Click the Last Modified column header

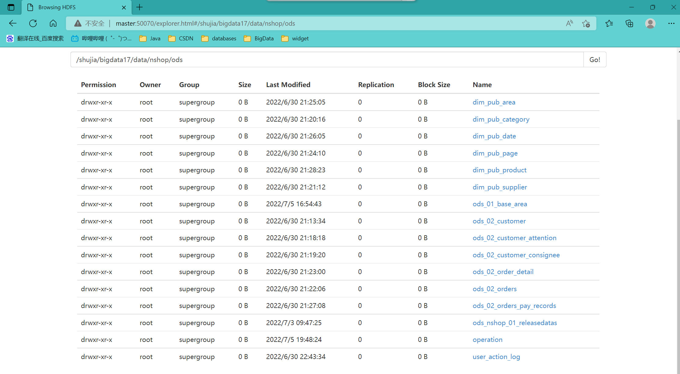pos(288,85)
